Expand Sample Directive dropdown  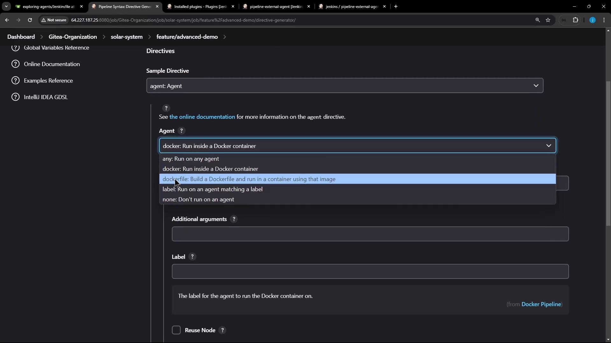point(345,86)
